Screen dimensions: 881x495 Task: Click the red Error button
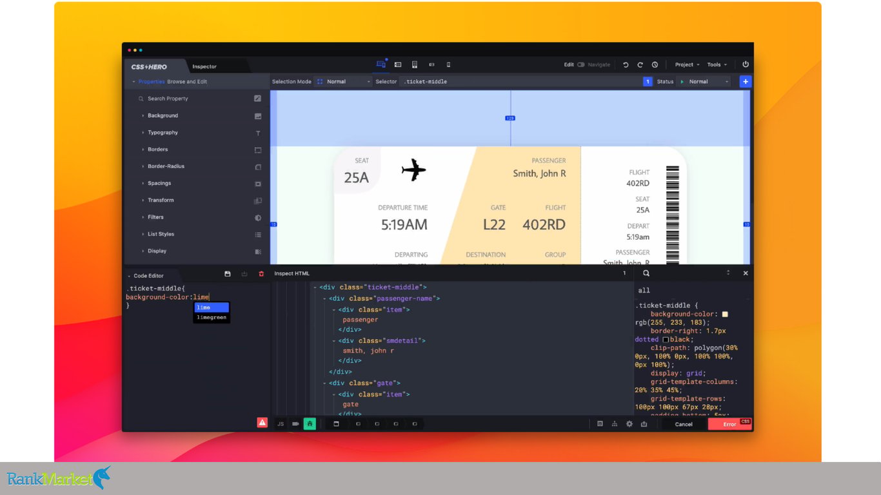coord(730,424)
